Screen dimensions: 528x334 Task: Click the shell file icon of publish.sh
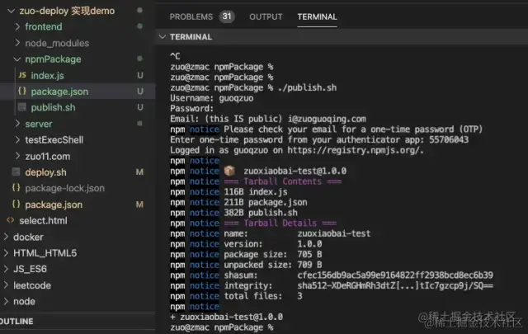pyautogui.click(x=22, y=107)
